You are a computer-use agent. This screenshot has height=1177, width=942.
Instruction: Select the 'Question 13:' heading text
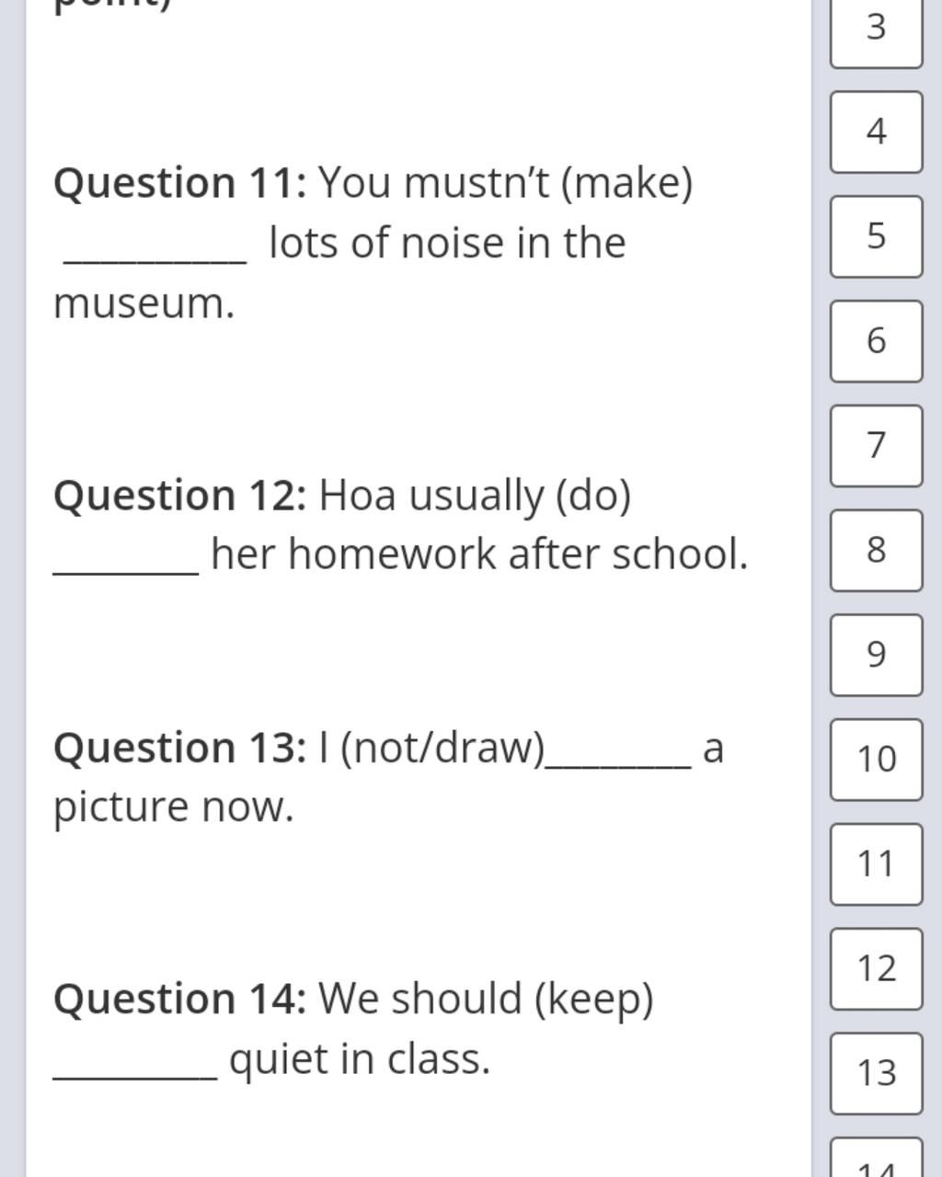(179, 747)
